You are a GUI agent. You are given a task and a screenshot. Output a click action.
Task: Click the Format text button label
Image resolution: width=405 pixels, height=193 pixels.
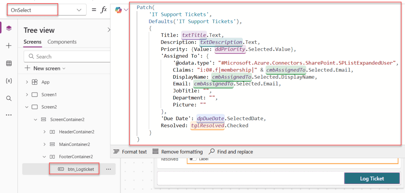pyautogui.click(x=134, y=151)
